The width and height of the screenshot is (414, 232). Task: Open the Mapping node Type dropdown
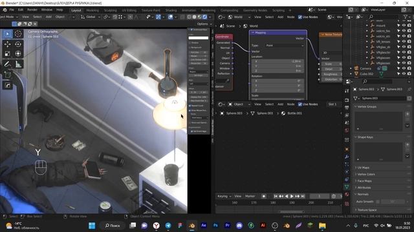click(x=285, y=46)
